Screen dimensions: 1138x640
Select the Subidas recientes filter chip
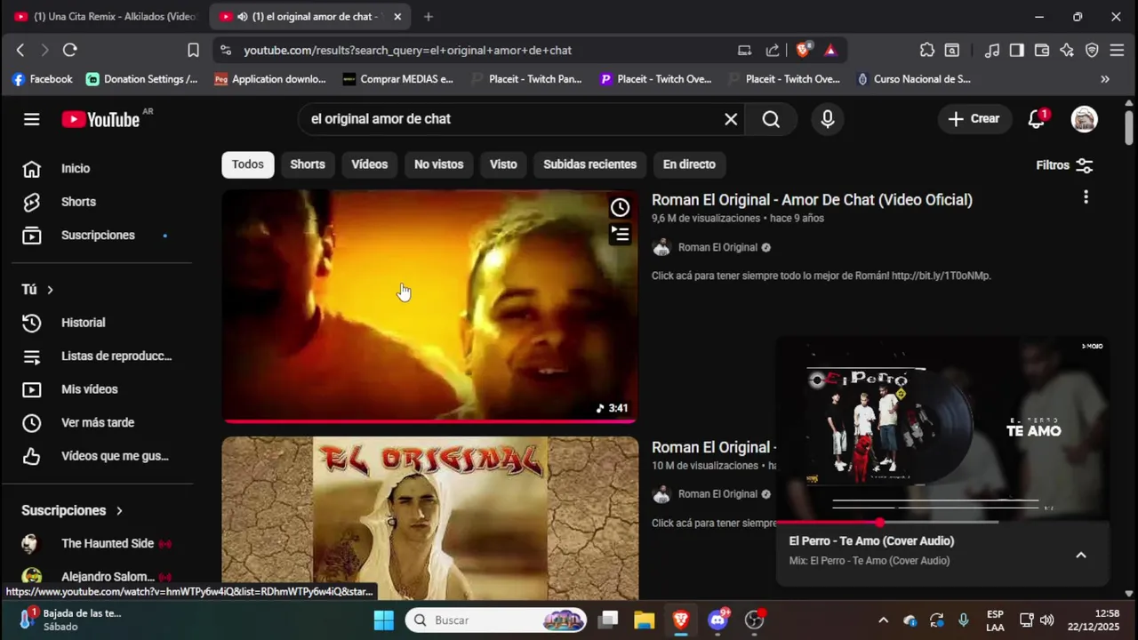590,164
